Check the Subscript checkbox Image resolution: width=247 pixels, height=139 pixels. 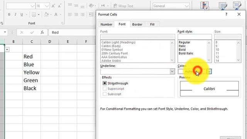coord(105,94)
